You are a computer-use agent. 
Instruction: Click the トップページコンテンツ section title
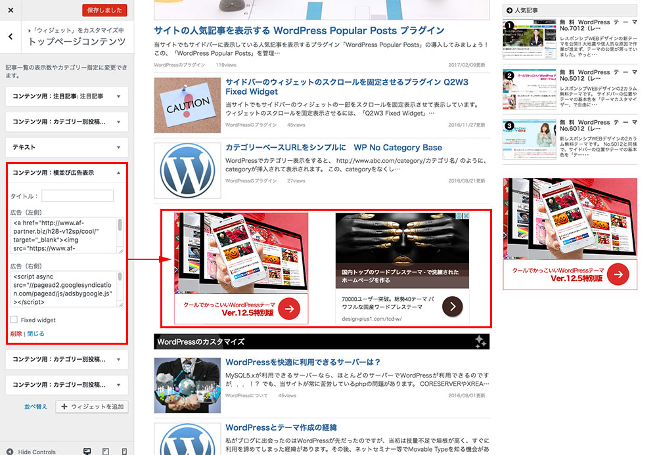(77, 41)
